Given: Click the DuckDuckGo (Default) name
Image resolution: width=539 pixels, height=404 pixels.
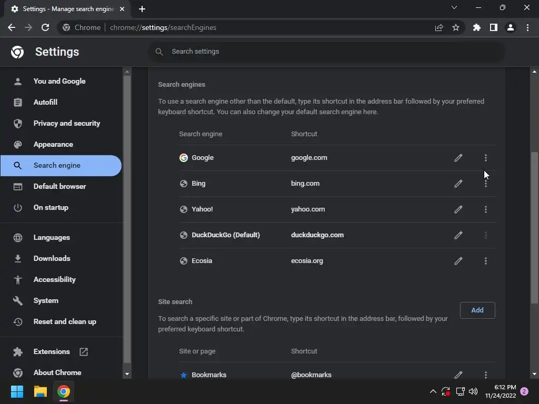Looking at the screenshot, I should [226, 235].
